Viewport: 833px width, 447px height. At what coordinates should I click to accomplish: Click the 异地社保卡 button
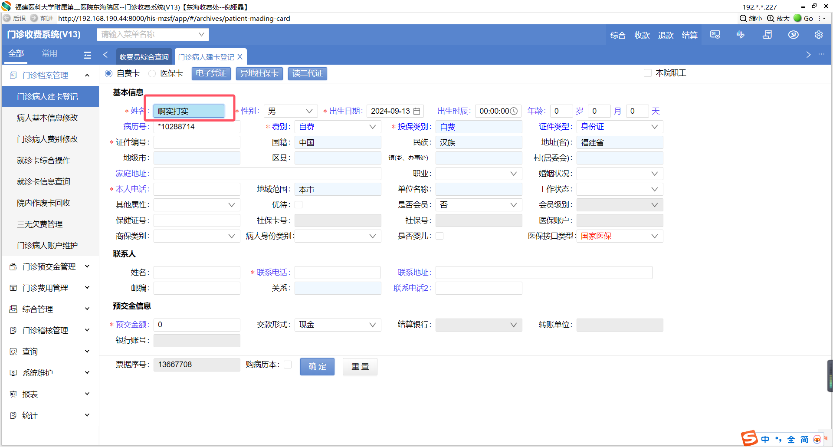pos(259,73)
